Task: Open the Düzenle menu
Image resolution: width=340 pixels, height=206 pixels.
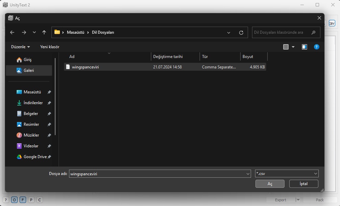Action: click(x=20, y=47)
